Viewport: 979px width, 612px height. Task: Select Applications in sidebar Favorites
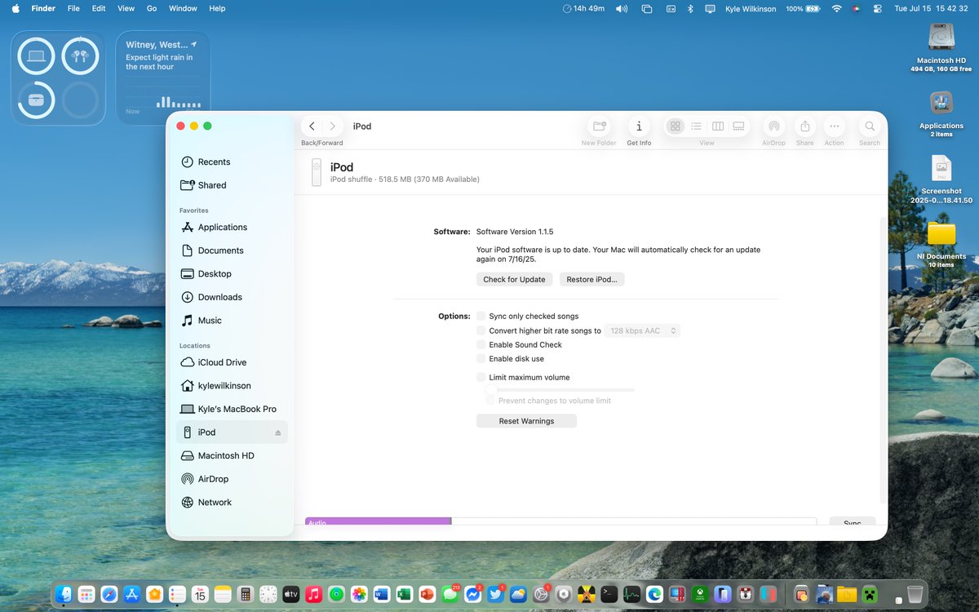[x=232, y=227]
